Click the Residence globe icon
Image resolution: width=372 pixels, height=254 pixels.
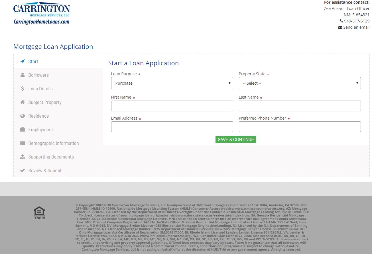point(23,116)
